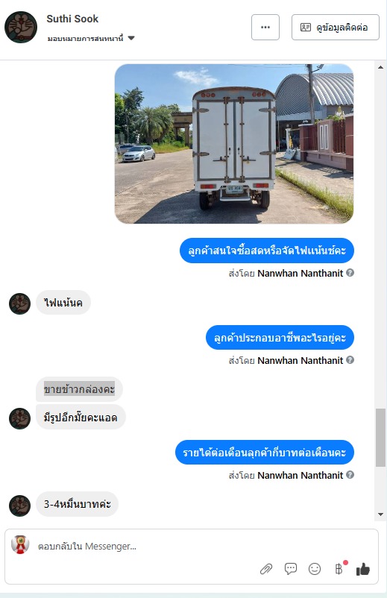Open the attachment paperclip icon
The width and height of the screenshot is (387, 598).
point(266,569)
